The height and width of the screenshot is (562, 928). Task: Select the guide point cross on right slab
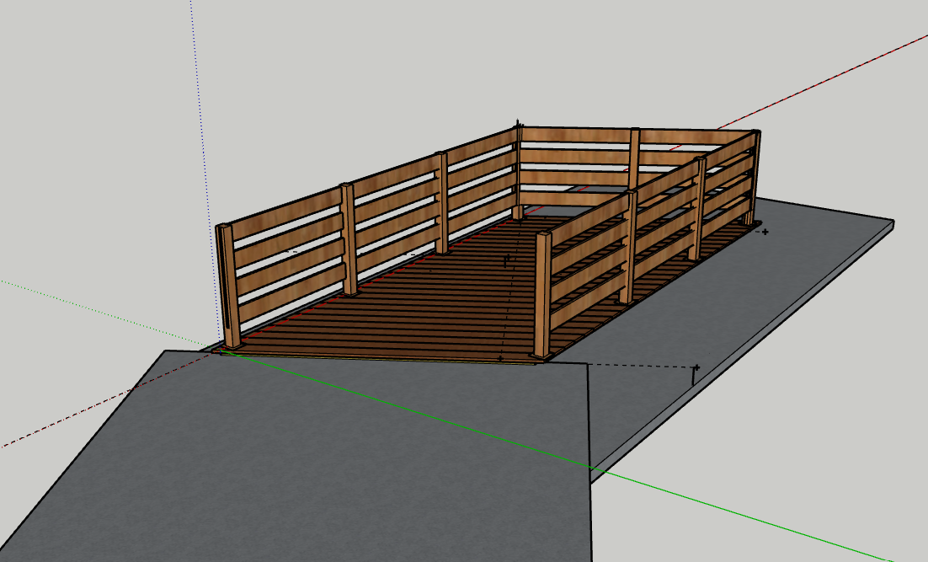[x=765, y=231]
